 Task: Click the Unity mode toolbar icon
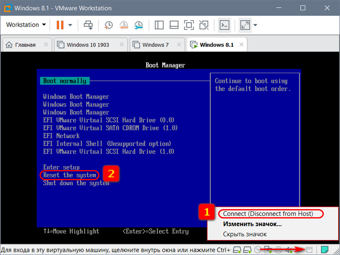click(x=204, y=25)
